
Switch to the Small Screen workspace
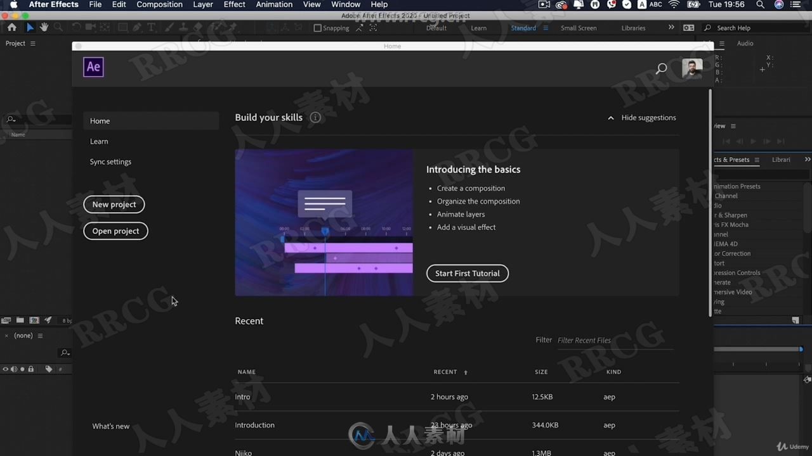point(579,28)
